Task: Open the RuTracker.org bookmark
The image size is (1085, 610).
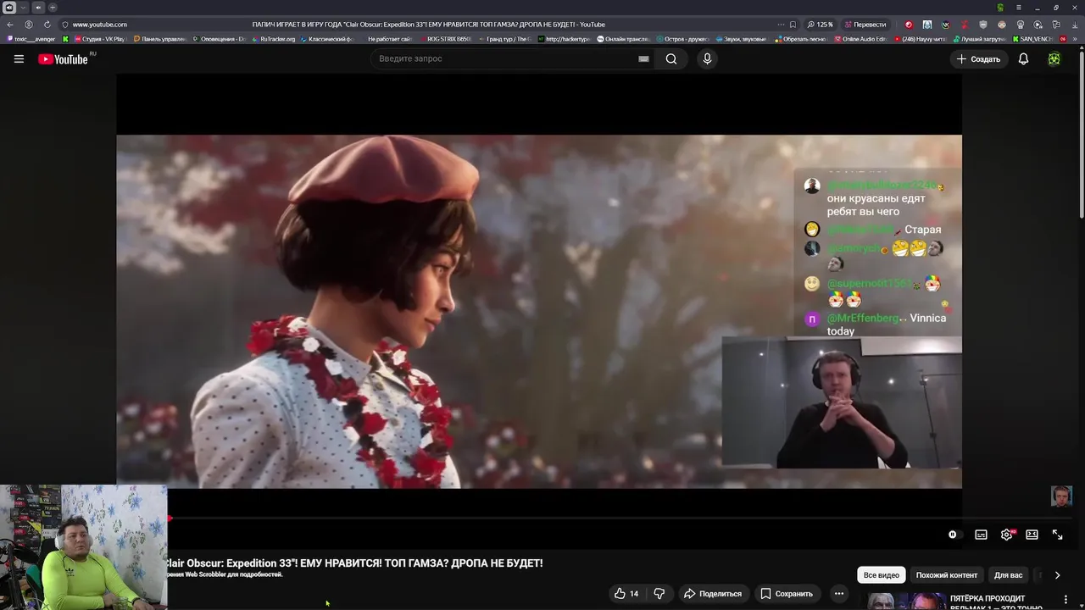Action: pos(274,39)
